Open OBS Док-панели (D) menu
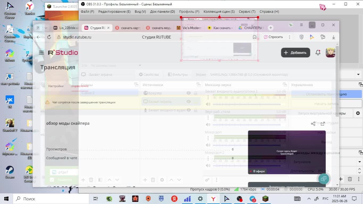Image resolution: width=363 pixels, height=204 pixels. 162,11
